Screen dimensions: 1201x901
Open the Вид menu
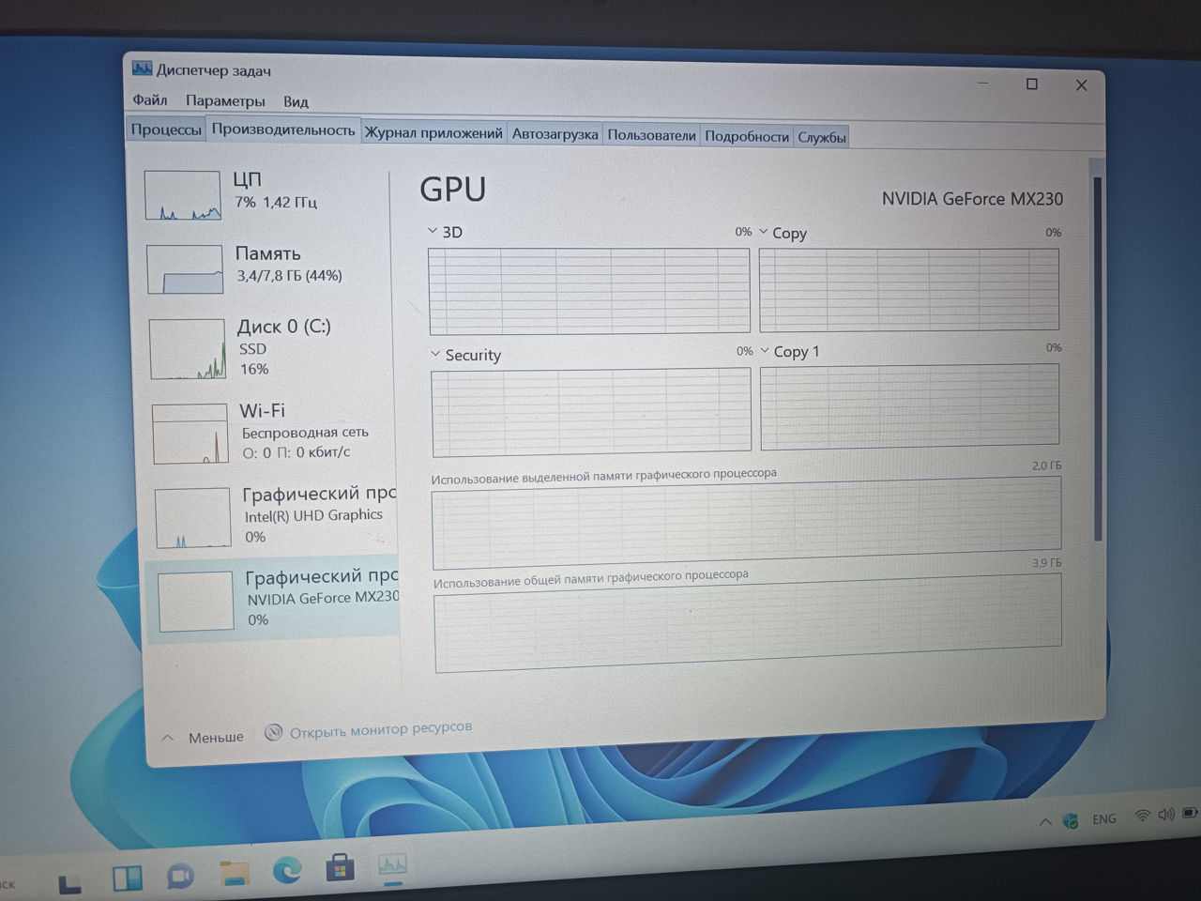click(296, 101)
